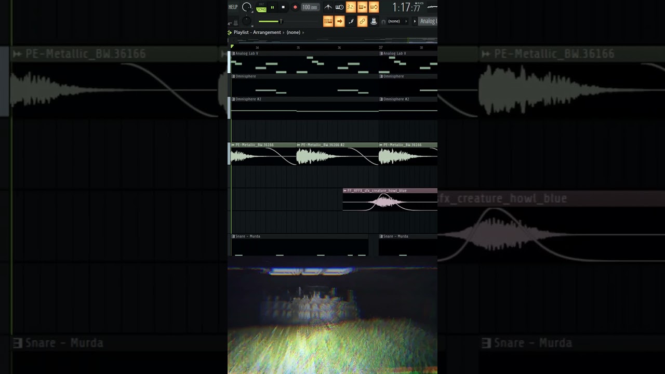The image size is (665, 374).
Task: Open third PE-Metallic_BW.36166 audio clip icon
Action: 381,145
